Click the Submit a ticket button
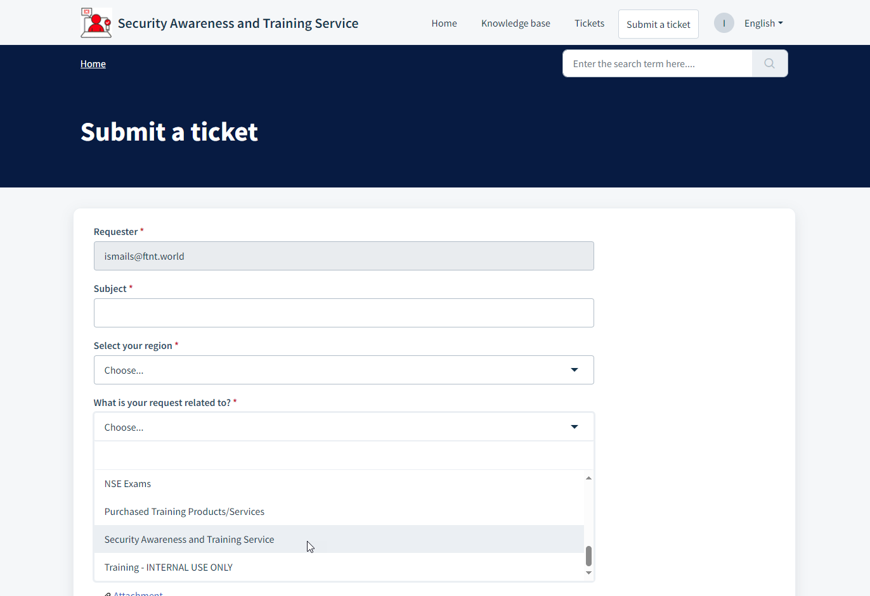This screenshot has width=870, height=596. (x=658, y=24)
